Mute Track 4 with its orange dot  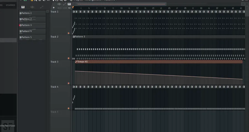[68, 108]
